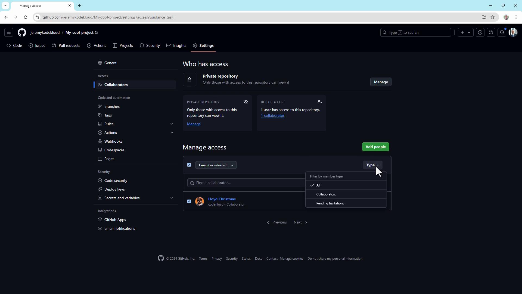The width and height of the screenshot is (522, 294).
Task: Open your profile avatar menu
Action: [513, 32]
